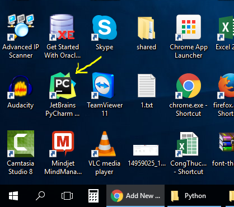The width and height of the screenshot is (234, 207).
Task: Launch Skype from the desktop
Action: point(104,27)
